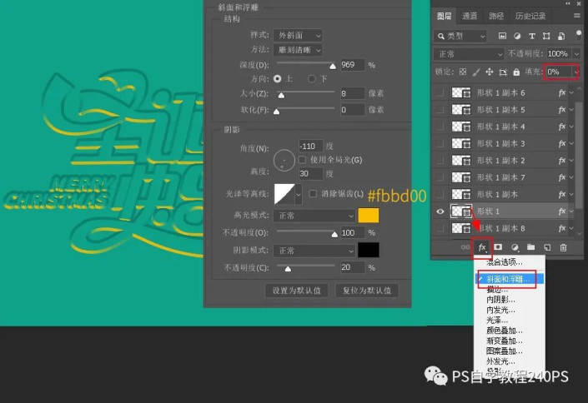The height and width of the screenshot is (403, 588).
Task: Enable the pixel layer filter icon
Action: click(502, 36)
